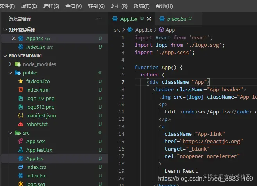Click the logo.svg file icon
The height and width of the screenshot is (186, 257).
click(21, 184)
